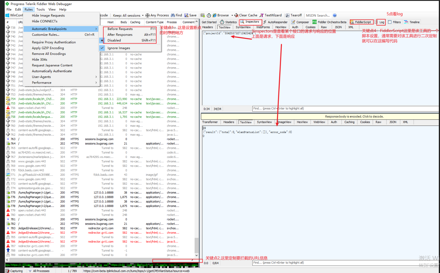Click the TextWizard icon
This screenshot has height=273, width=440.
coord(262,15)
